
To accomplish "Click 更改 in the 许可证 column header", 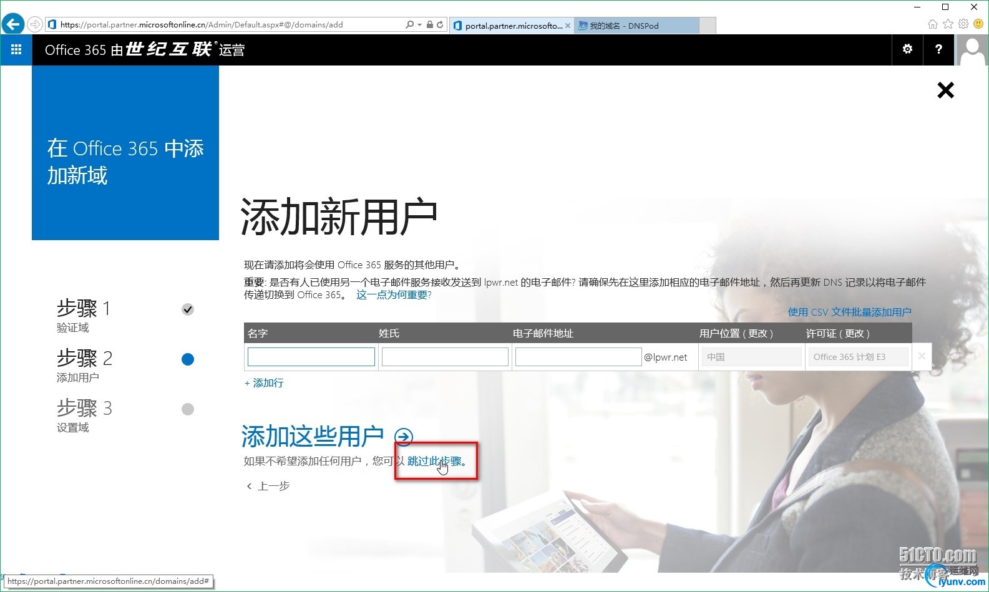I will pyautogui.click(x=854, y=333).
